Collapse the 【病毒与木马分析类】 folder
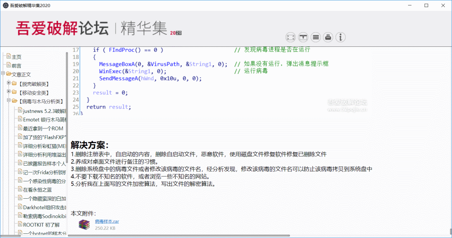Viewport: 452px width, 238px height. 9,100
